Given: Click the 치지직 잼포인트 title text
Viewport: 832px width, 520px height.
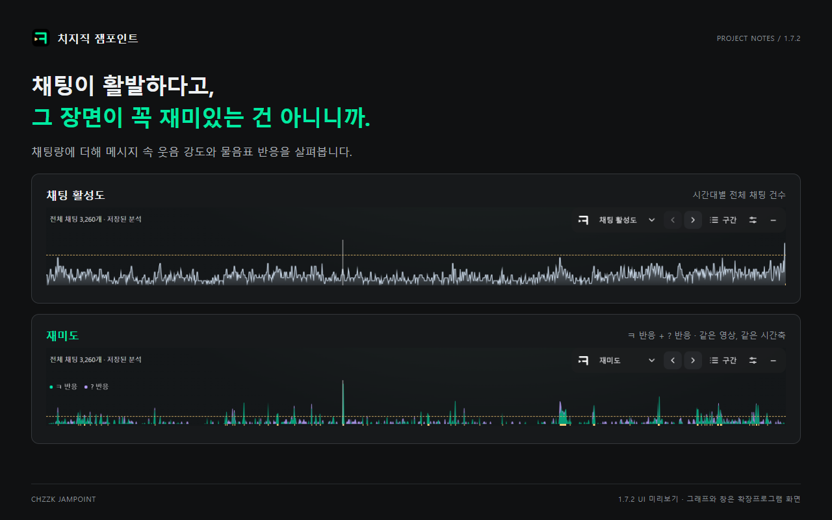Looking at the screenshot, I should 97,38.
